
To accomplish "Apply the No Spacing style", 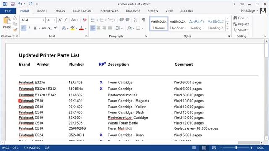I will click(x=178, y=24).
